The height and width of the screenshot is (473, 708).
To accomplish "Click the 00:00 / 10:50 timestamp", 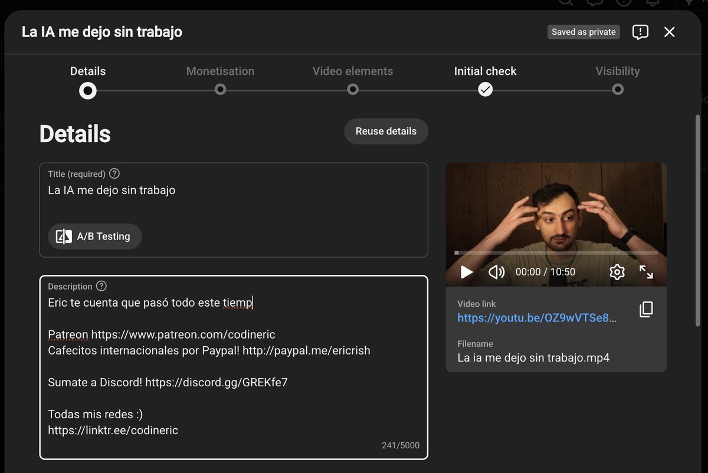I will coord(545,272).
